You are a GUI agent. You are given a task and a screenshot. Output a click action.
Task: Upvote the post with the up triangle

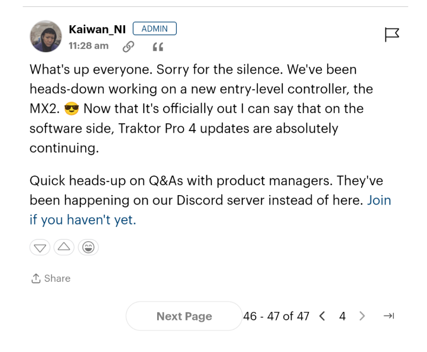(x=64, y=247)
